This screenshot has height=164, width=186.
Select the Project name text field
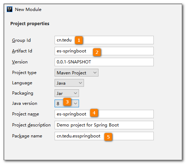pyautogui.click(x=104, y=114)
